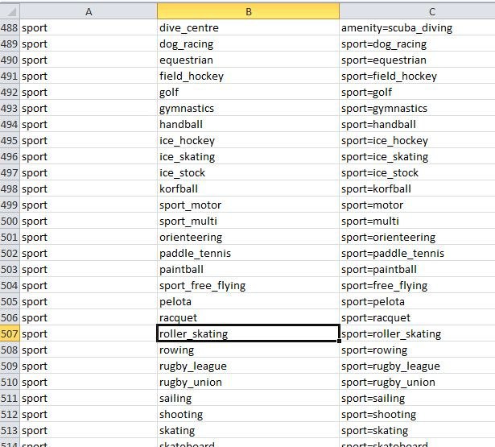The height and width of the screenshot is (447, 495).
Task: Select the sport=skating cell
Action: coord(418,430)
